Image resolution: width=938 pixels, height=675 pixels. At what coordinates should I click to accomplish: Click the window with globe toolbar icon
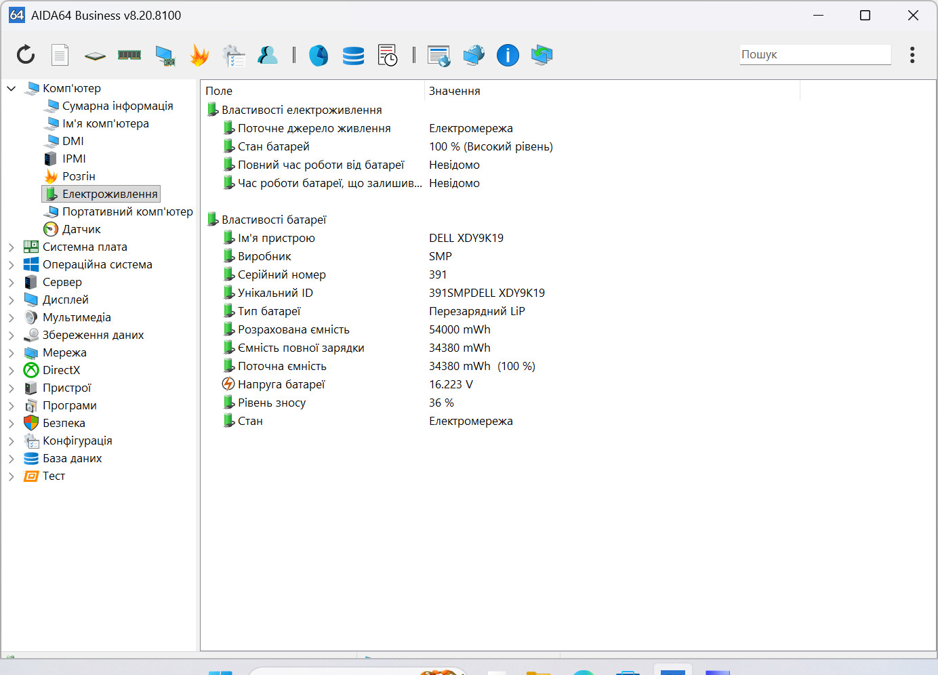439,56
